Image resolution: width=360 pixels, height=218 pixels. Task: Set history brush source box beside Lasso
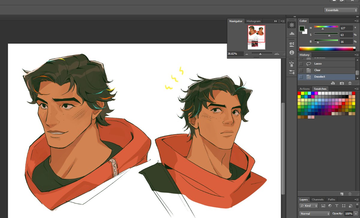coord(301,64)
